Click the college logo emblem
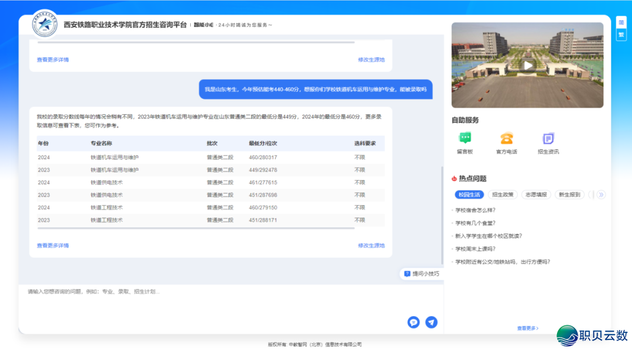The image size is (632, 350). coord(44,25)
